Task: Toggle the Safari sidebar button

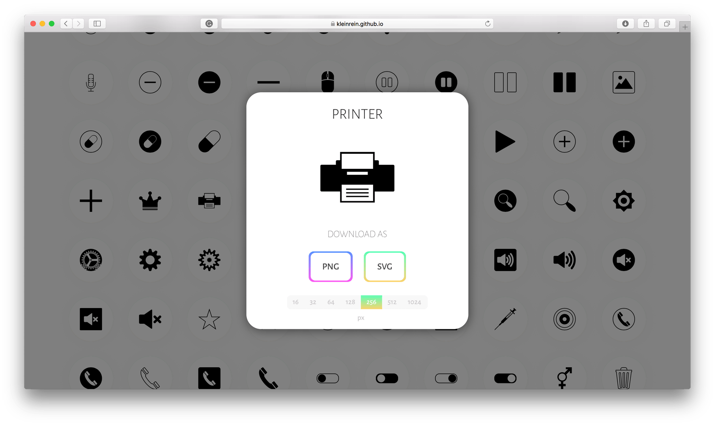Action: pos(97,24)
